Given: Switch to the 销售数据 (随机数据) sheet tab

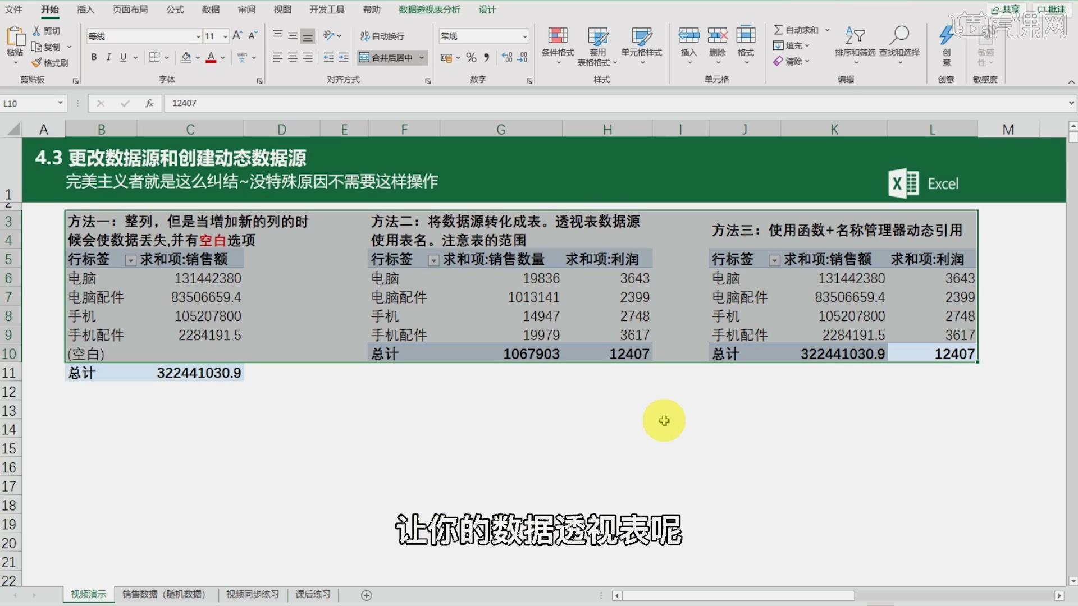Looking at the screenshot, I should pyautogui.click(x=164, y=594).
